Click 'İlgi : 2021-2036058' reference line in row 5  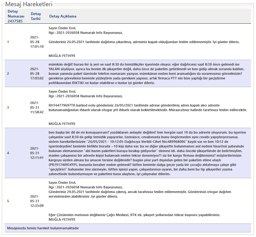click(86, 187)
